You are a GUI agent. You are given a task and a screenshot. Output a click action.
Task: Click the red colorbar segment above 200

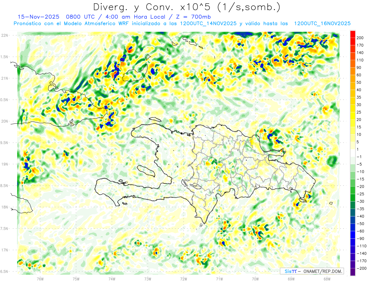[353, 34]
